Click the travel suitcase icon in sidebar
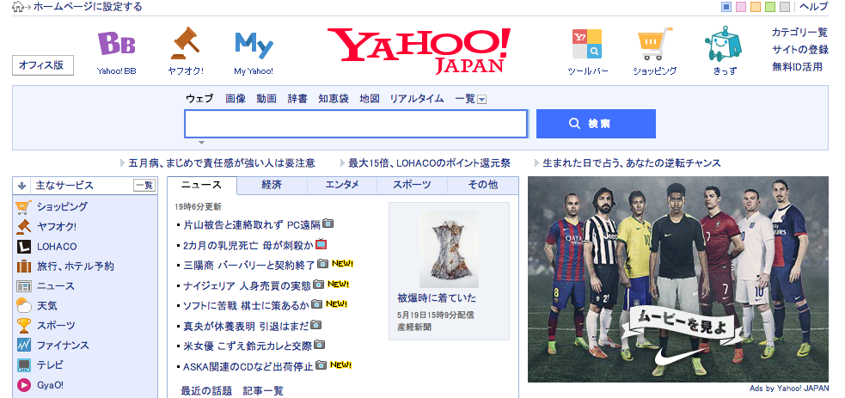Screen dimensions: 845x398 tap(24, 266)
